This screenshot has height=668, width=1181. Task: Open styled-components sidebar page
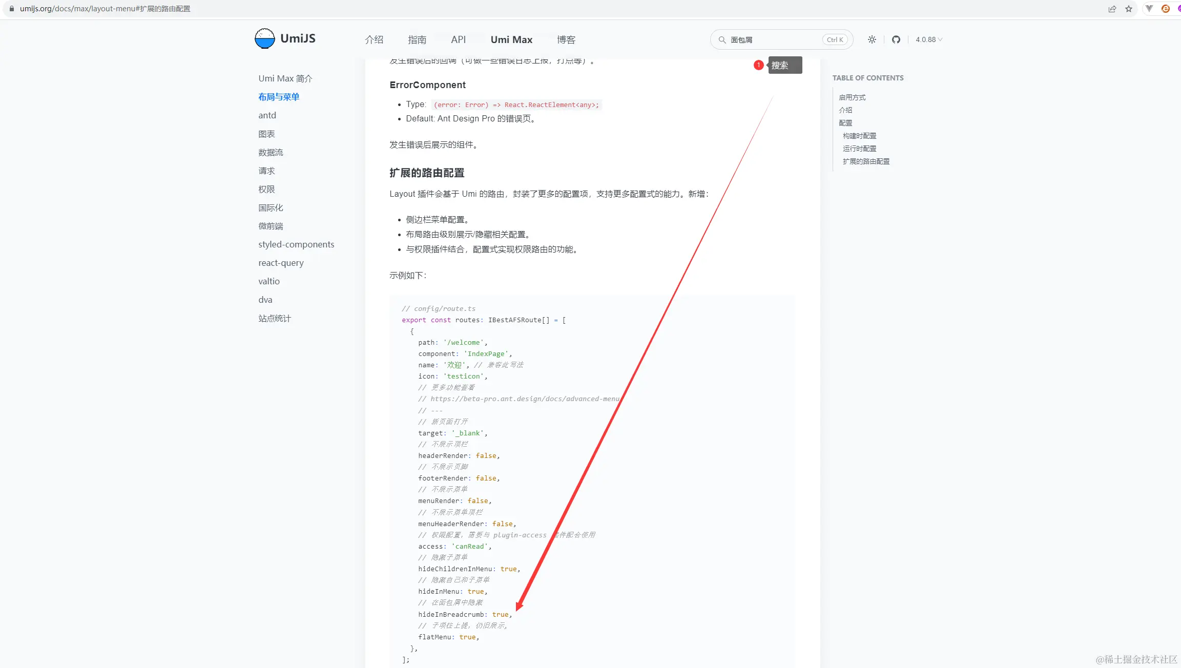pyautogui.click(x=296, y=244)
